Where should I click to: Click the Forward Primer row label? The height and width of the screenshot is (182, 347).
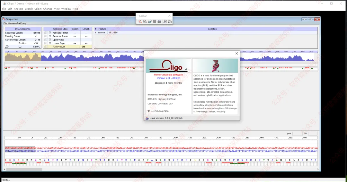[x=60, y=33]
